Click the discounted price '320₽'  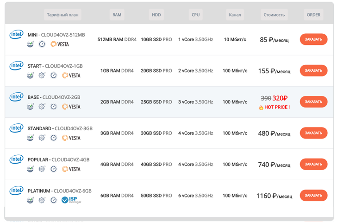[280, 98]
